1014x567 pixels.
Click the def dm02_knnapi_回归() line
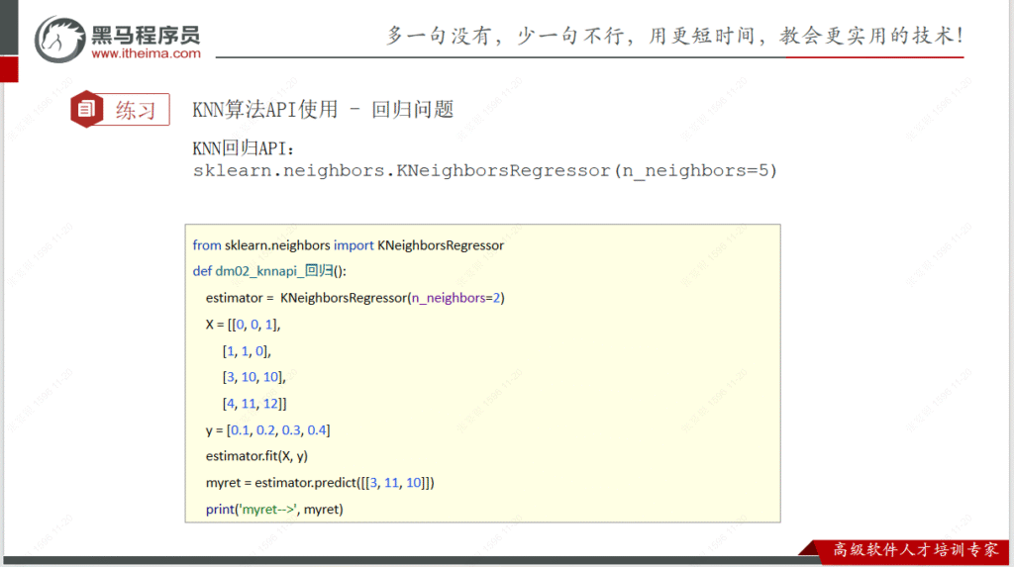(269, 271)
